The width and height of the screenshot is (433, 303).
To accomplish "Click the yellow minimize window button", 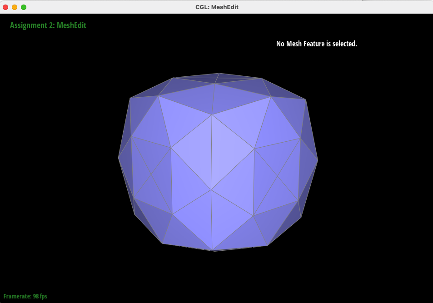I will pyautogui.click(x=15, y=7).
